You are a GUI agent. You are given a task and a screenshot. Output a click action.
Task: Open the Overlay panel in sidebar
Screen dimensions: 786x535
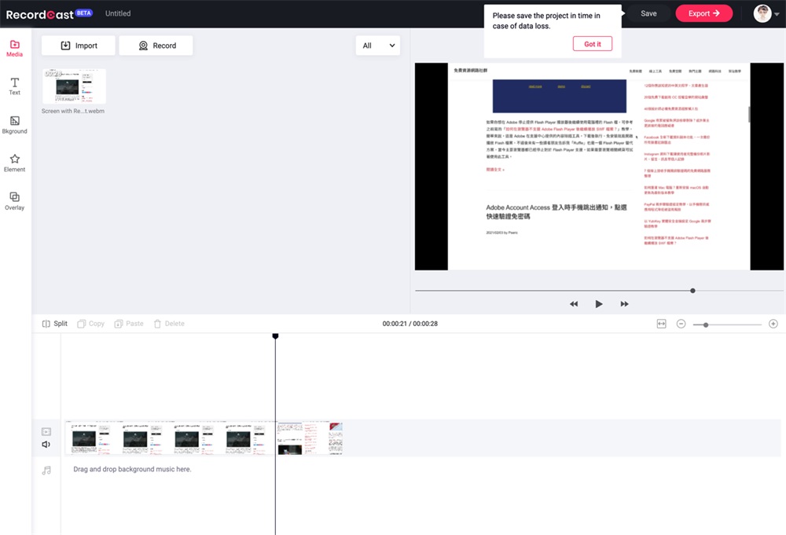tap(14, 201)
